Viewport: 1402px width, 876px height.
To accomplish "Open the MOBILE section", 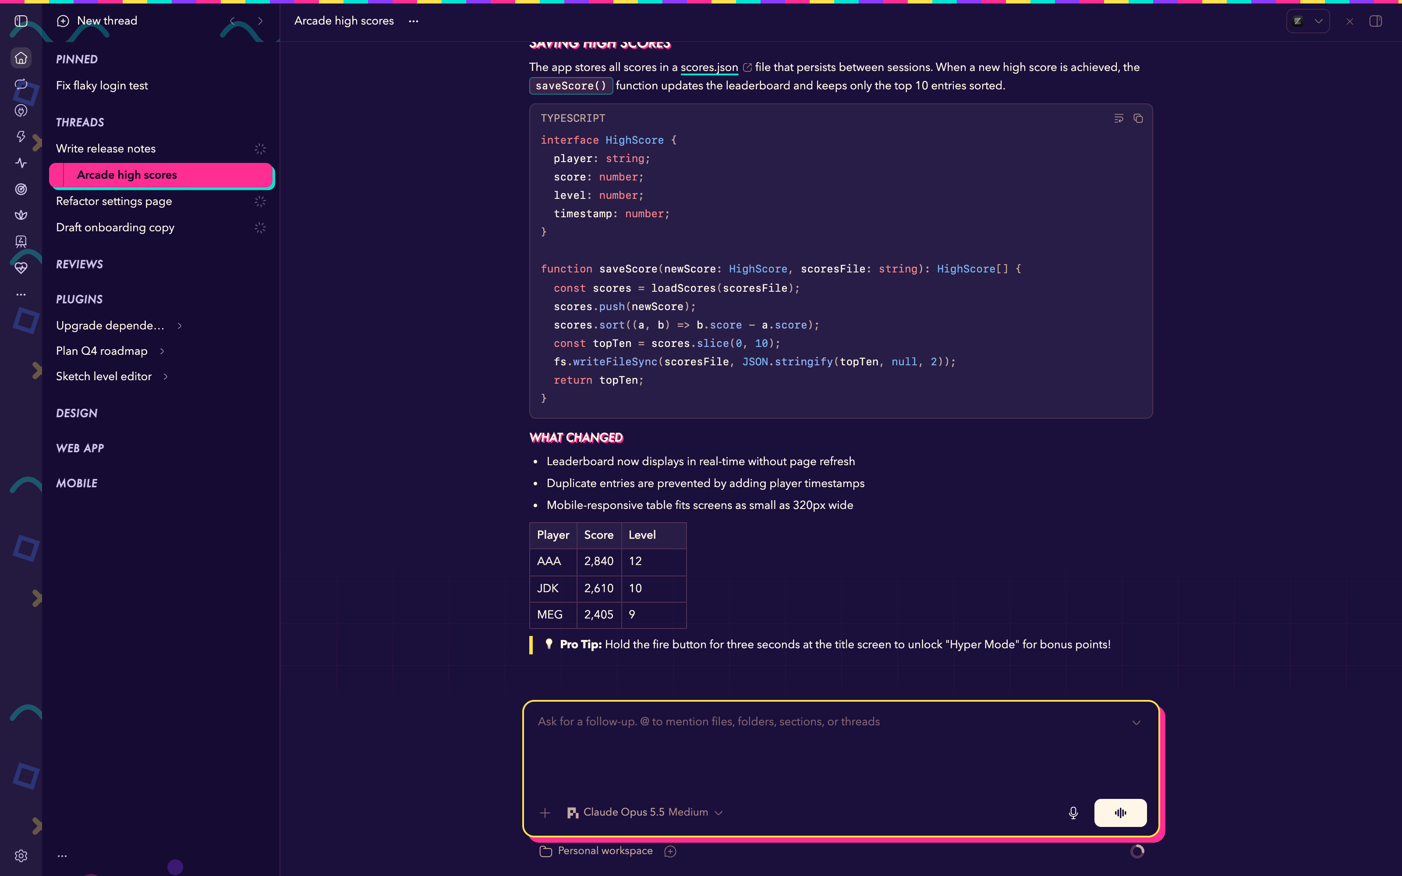I will (77, 483).
